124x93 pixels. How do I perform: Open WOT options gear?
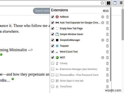(103, 58)
